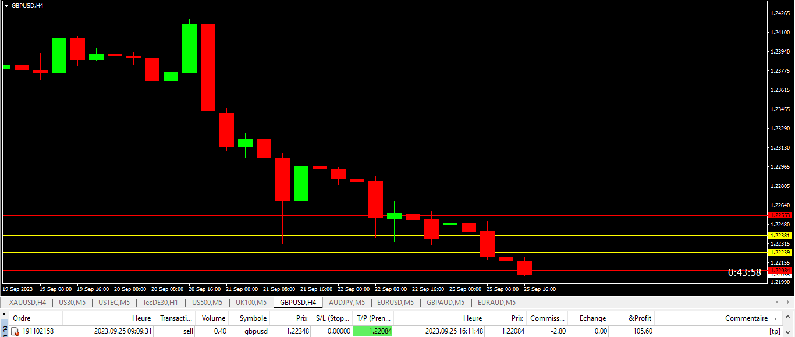Click the order icon beside 191102158
795x337 pixels.
coord(15,331)
